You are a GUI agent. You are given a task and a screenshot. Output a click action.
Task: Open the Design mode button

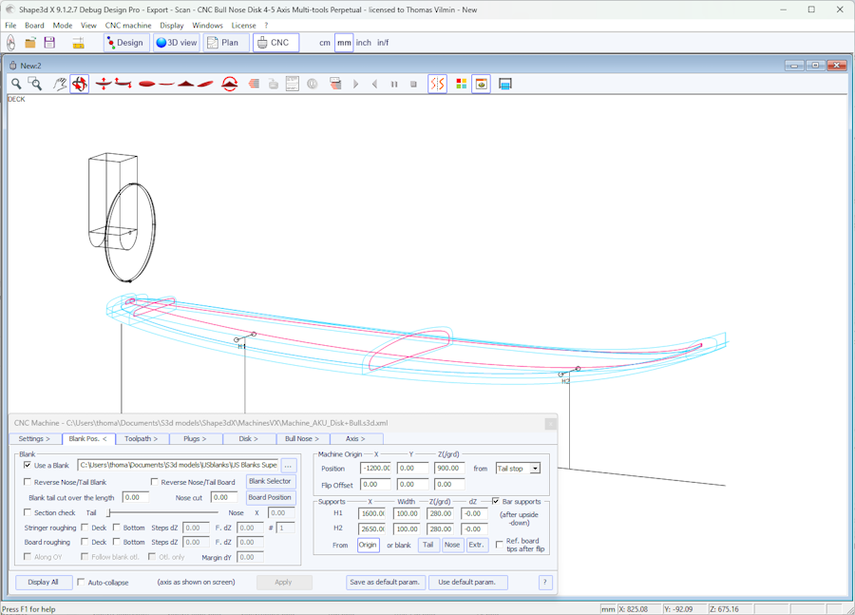tap(124, 43)
